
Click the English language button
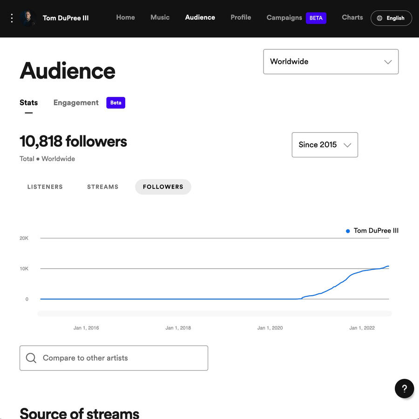pyautogui.click(x=391, y=18)
